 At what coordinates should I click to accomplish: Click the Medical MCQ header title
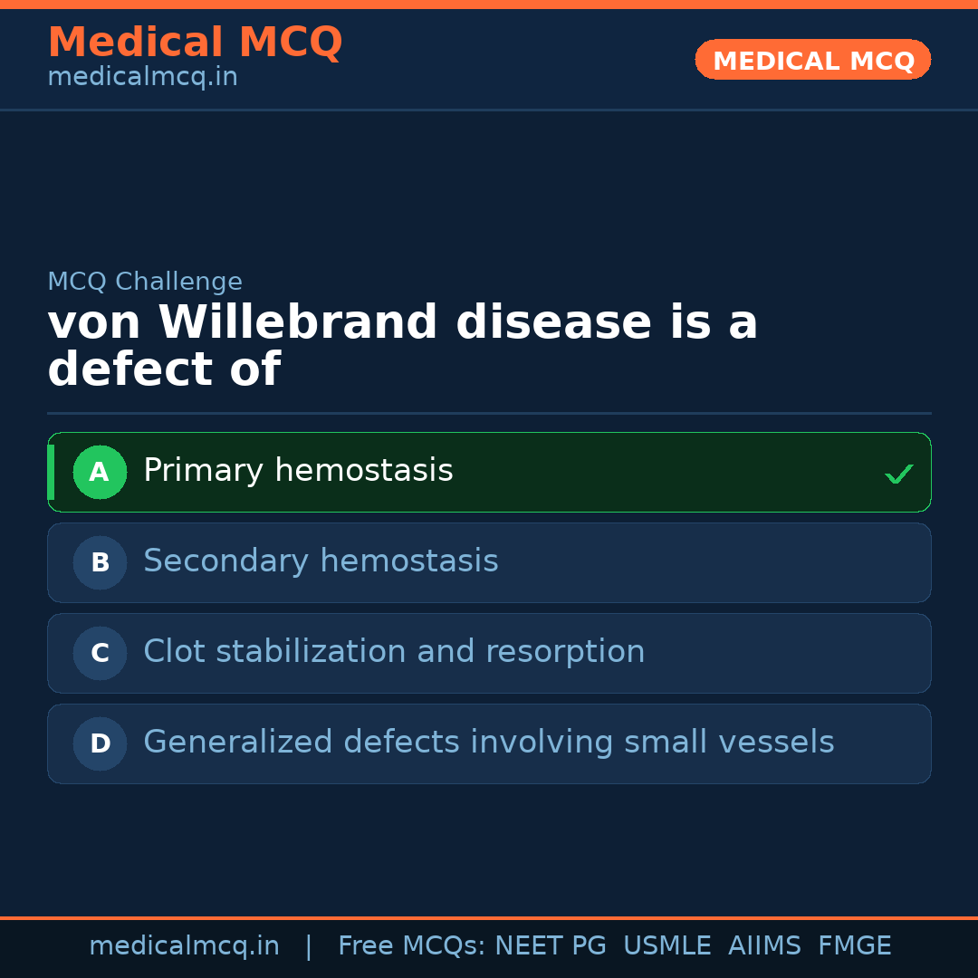tap(195, 43)
